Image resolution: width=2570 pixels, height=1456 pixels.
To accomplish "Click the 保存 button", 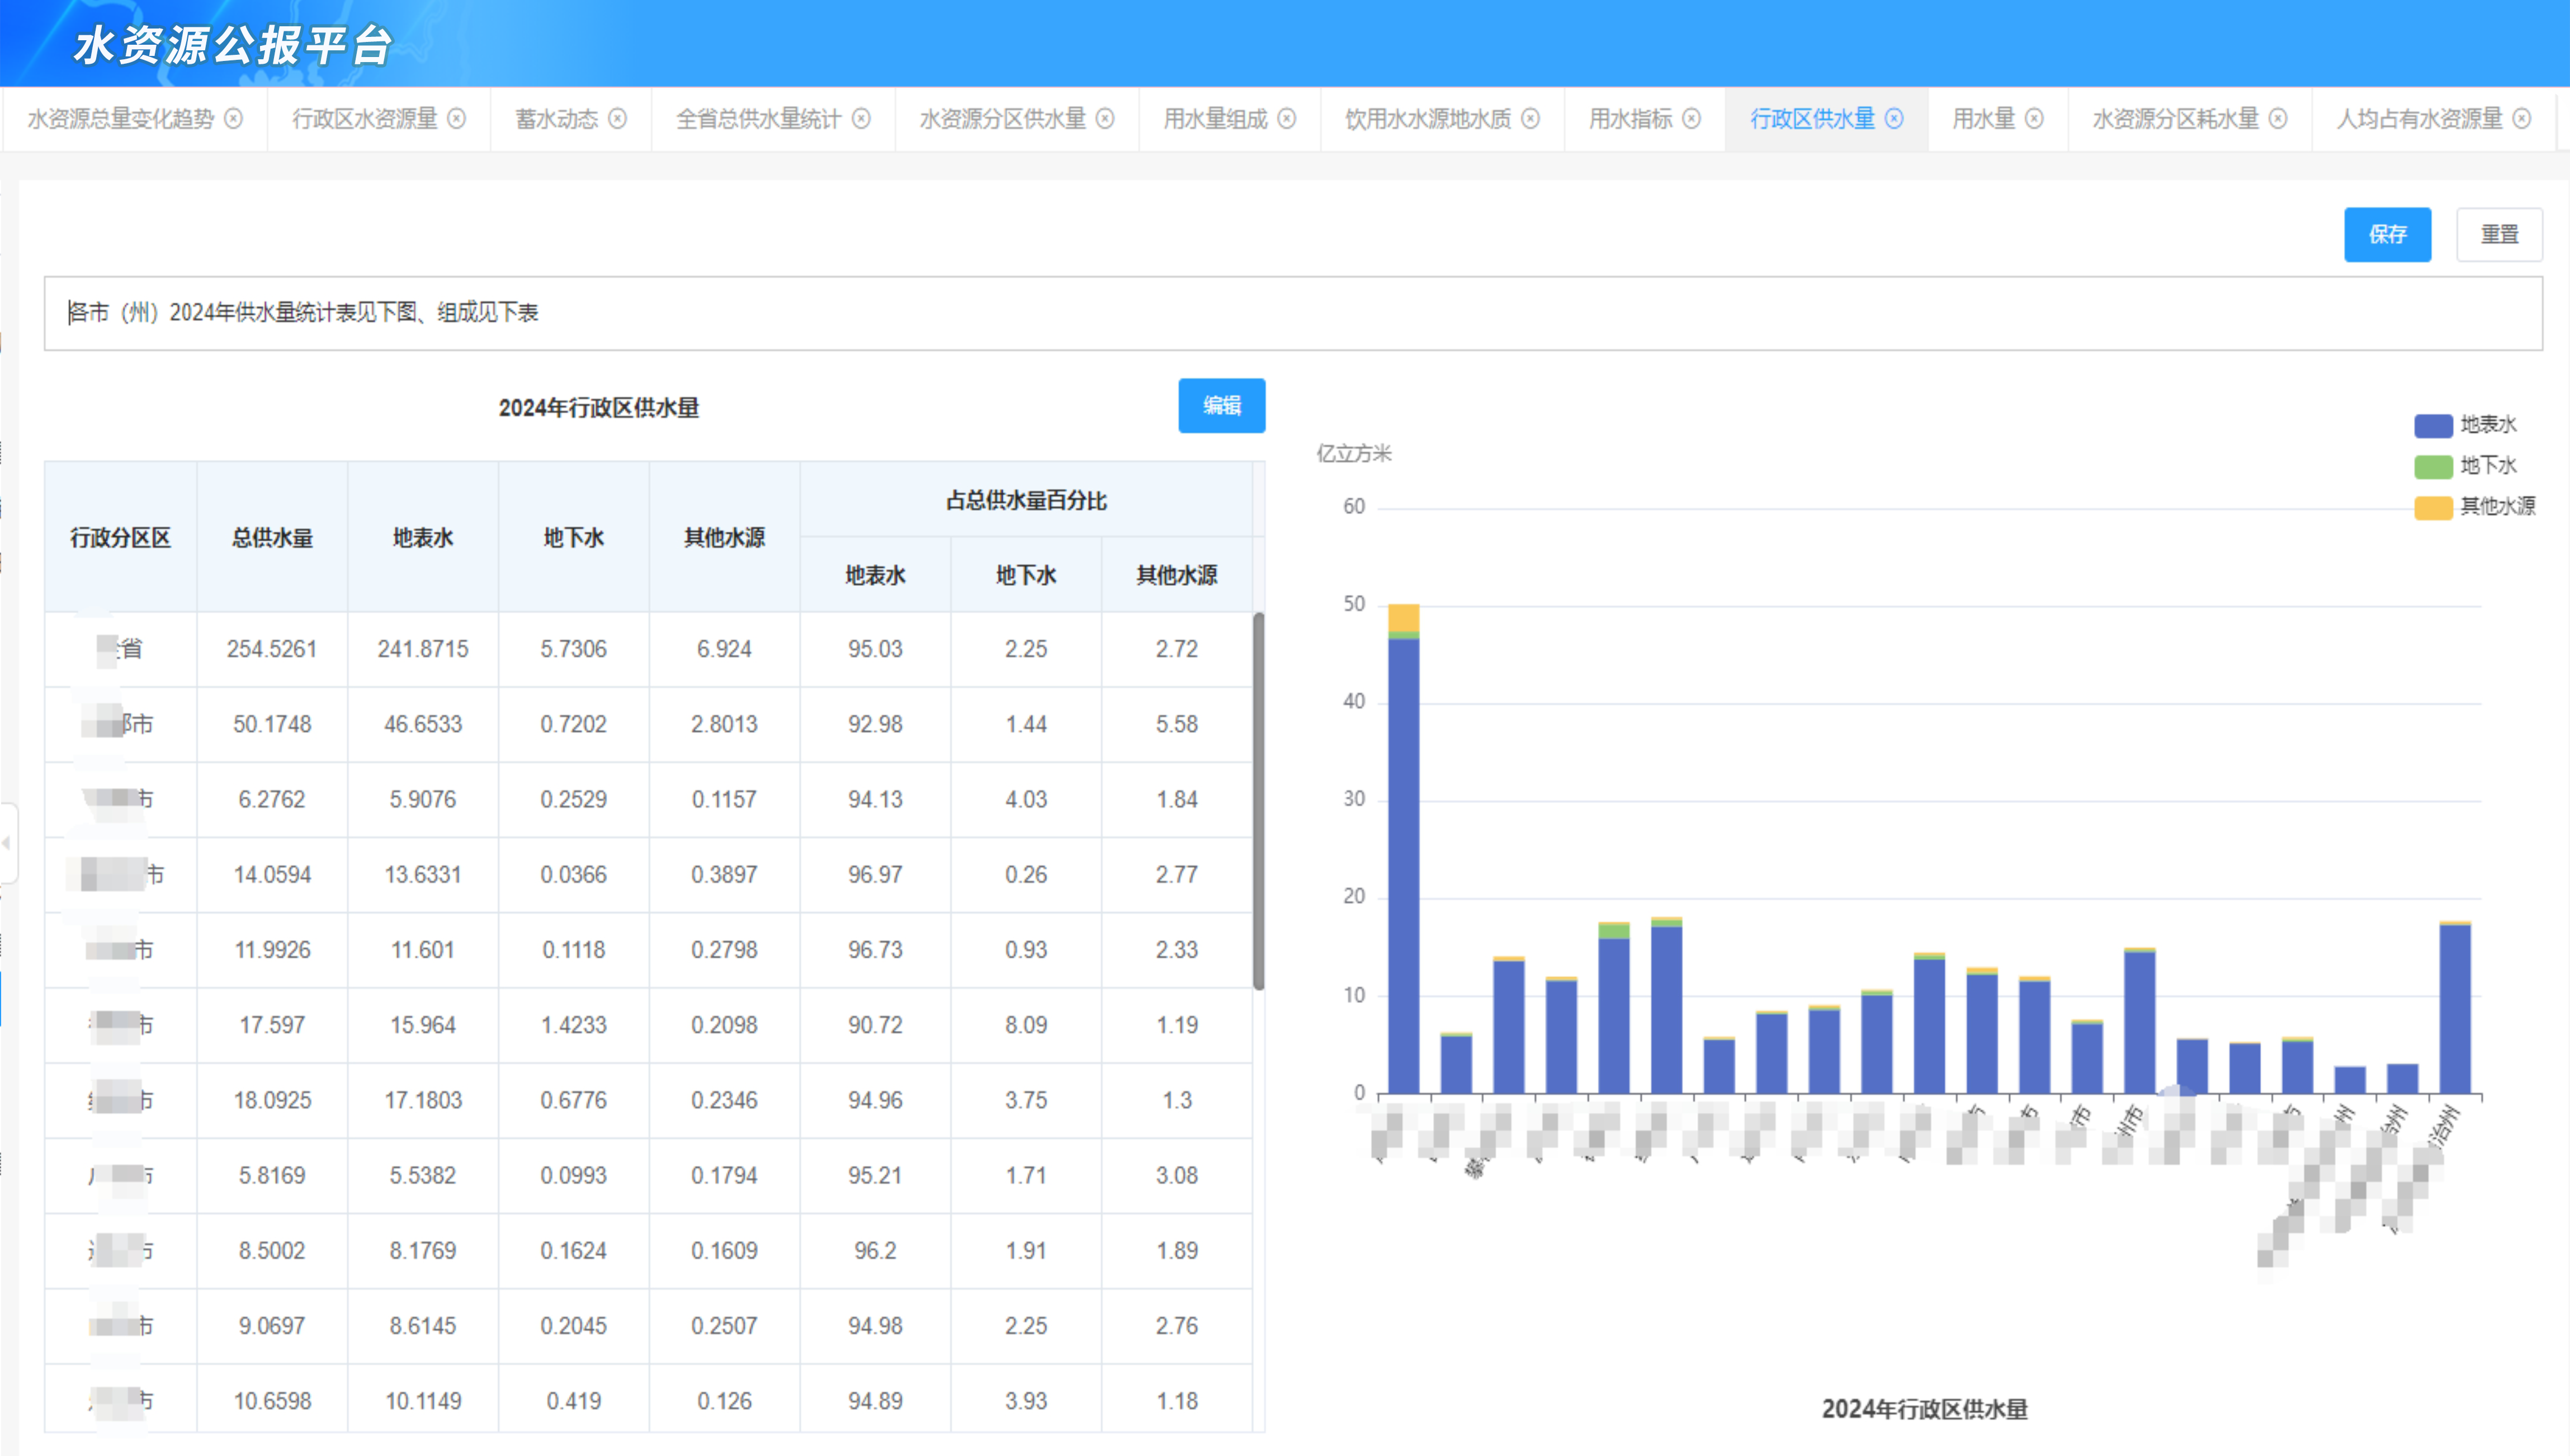I will [x=2387, y=234].
